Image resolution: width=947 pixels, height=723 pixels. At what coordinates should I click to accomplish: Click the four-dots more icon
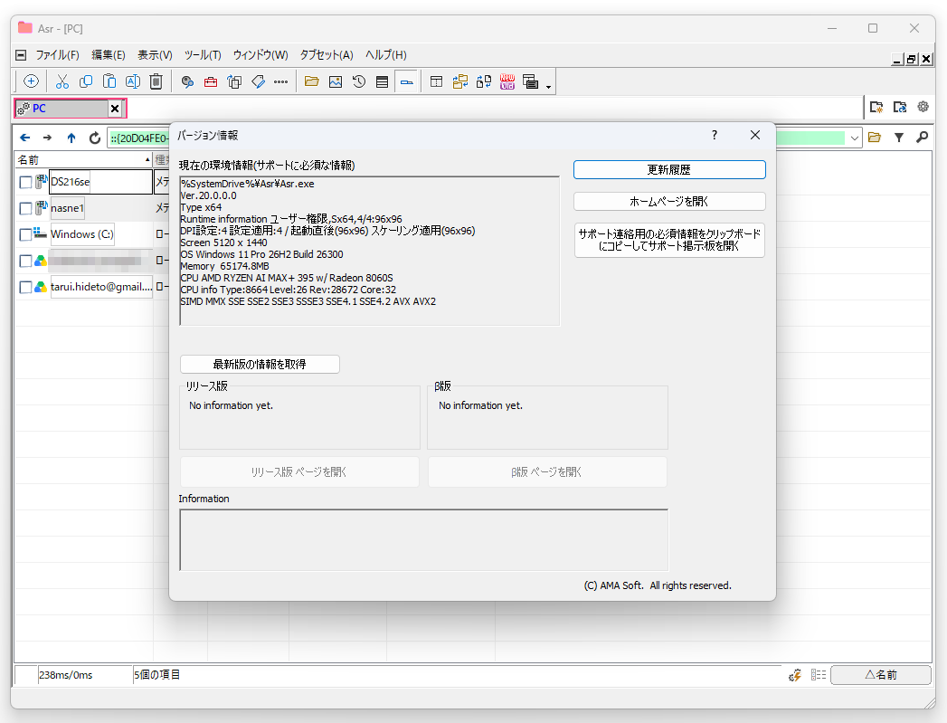click(x=280, y=81)
